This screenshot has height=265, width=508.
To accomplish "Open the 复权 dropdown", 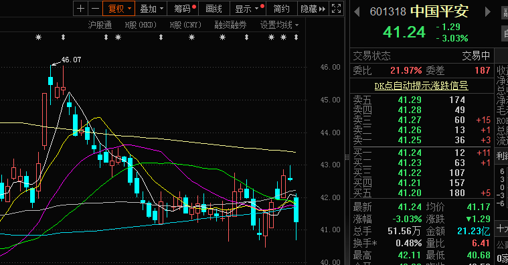I will pyautogui.click(x=118, y=9).
